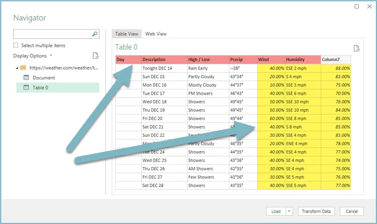377x224 pixels.
Task: Select the Document item in tree
Action: pyautogui.click(x=44, y=78)
